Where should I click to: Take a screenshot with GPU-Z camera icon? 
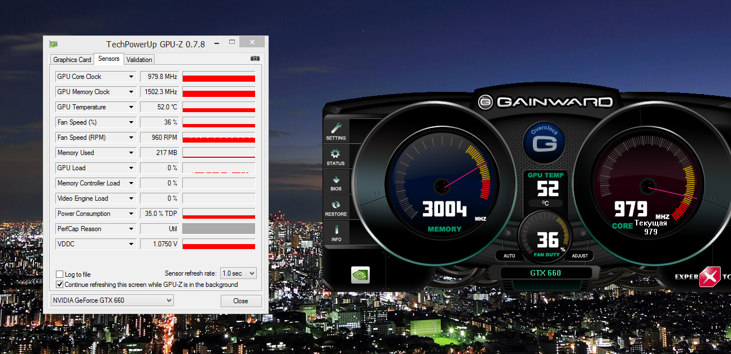coord(255,59)
